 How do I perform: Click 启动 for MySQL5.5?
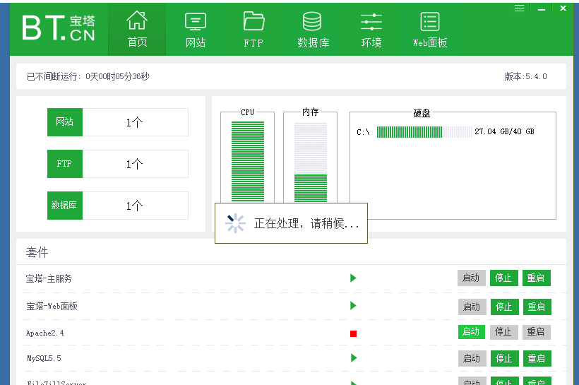(472, 358)
